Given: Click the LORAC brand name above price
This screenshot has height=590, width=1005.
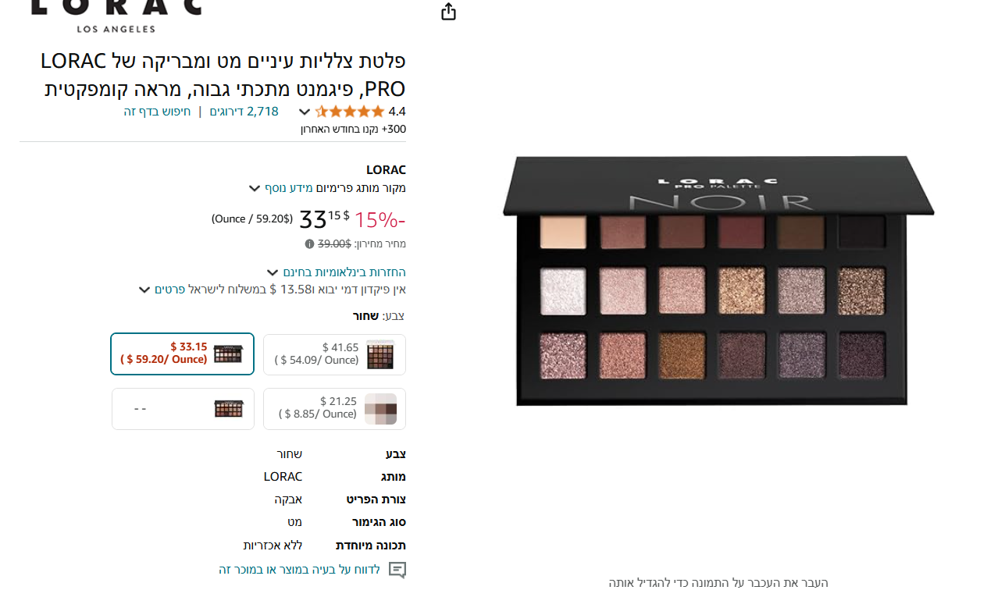Looking at the screenshot, I should [386, 170].
